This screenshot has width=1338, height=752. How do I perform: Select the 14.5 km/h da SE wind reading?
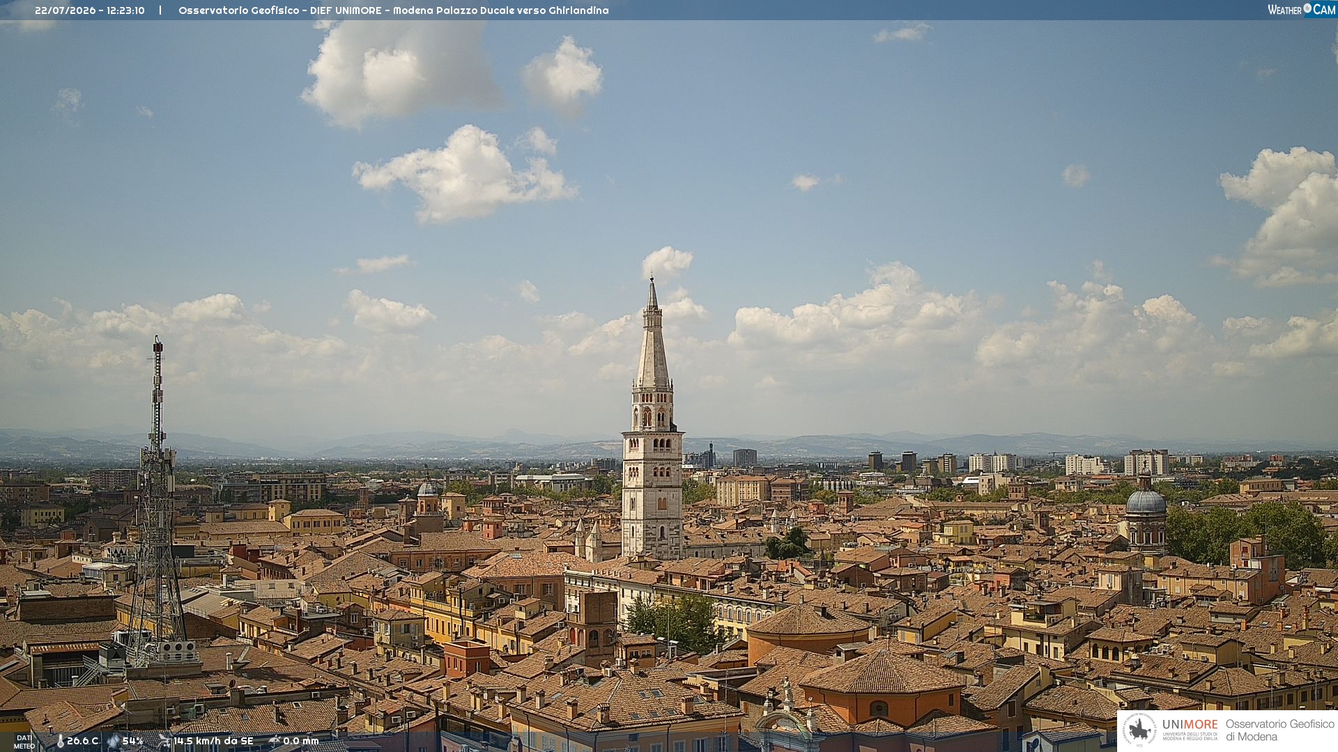[213, 741]
